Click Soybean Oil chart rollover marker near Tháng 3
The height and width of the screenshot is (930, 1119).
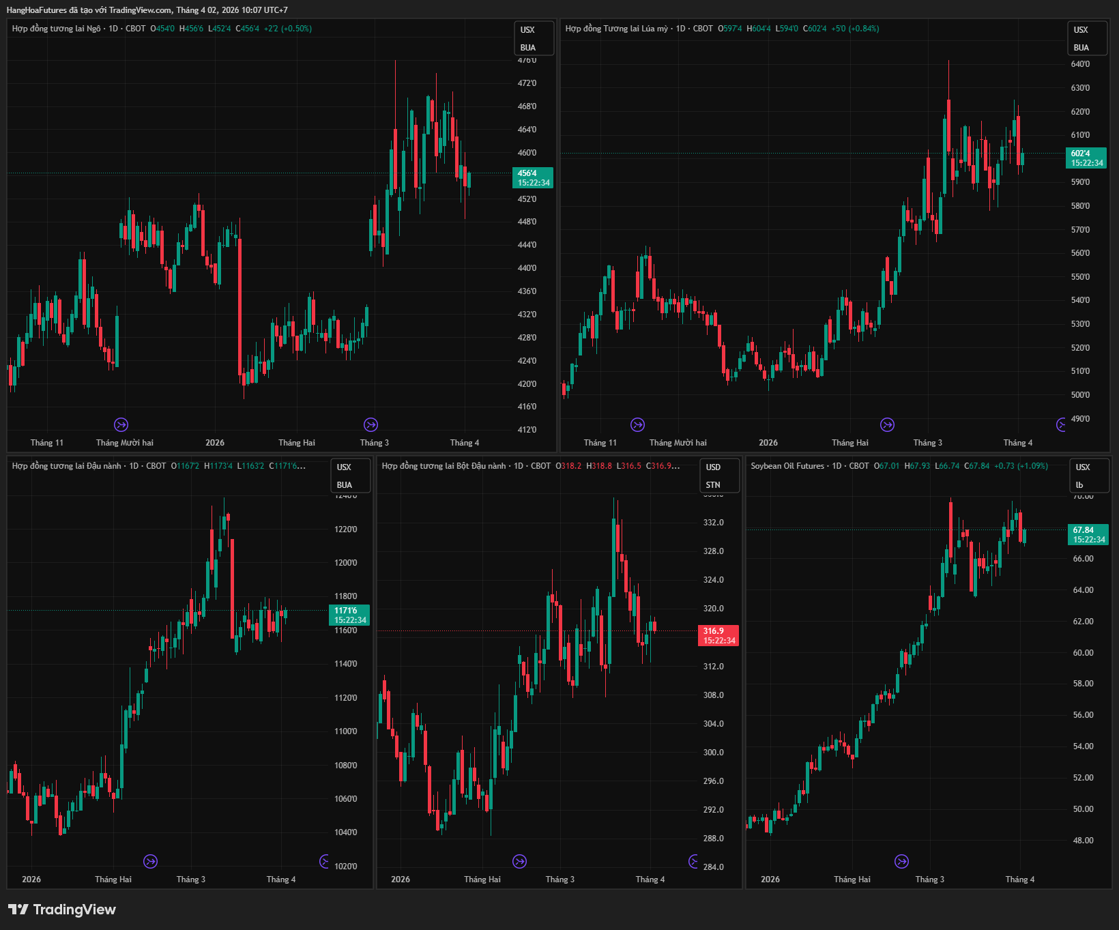901,862
